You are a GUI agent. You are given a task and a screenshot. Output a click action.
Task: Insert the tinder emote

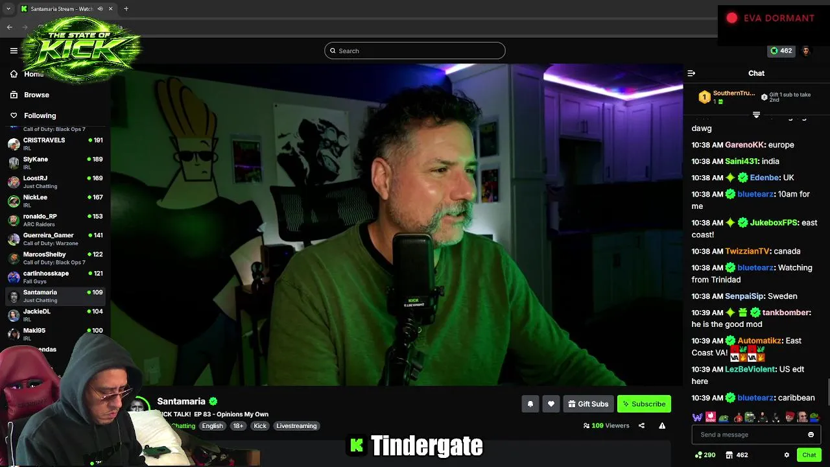711,418
